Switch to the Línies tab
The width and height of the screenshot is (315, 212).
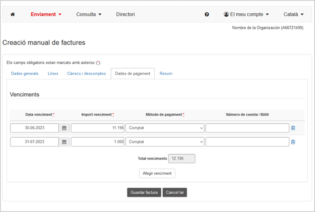[53, 74]
